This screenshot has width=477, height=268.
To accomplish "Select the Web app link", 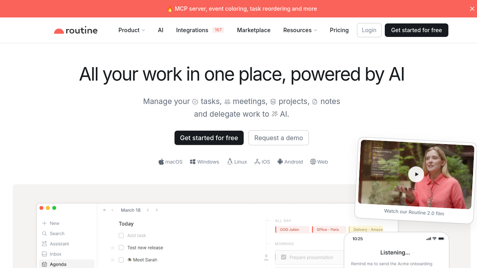I will pos(319,162).
